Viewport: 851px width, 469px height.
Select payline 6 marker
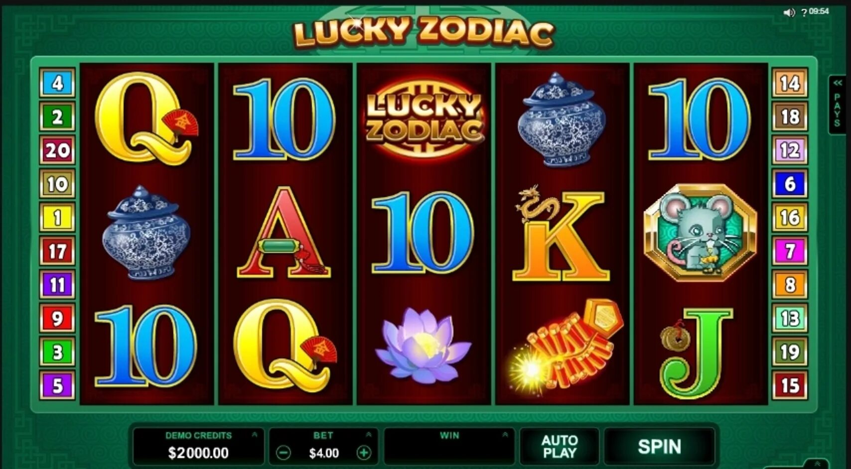[x=790, y=184]
